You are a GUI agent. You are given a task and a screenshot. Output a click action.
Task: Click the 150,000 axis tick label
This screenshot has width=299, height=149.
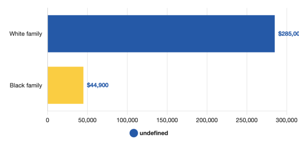167,120
